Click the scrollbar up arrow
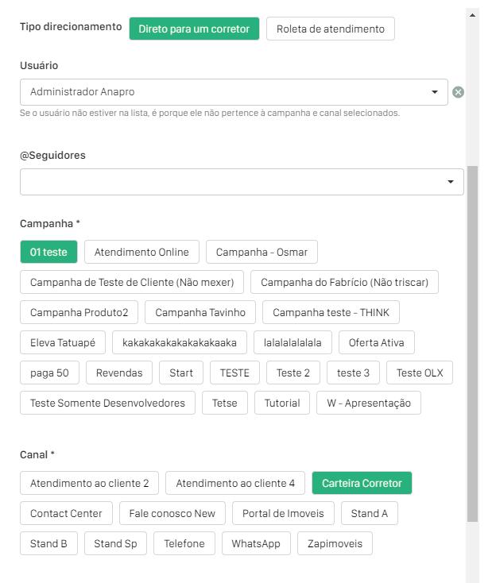Viewport: 496px width, 583px height. [x=473, y=14]
